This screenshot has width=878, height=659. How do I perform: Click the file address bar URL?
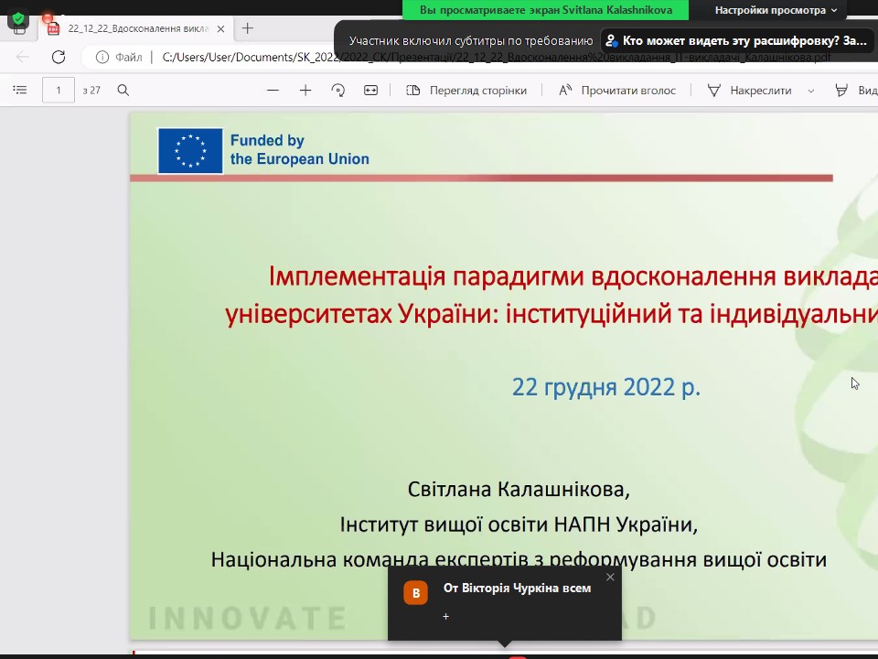[494, 57]
